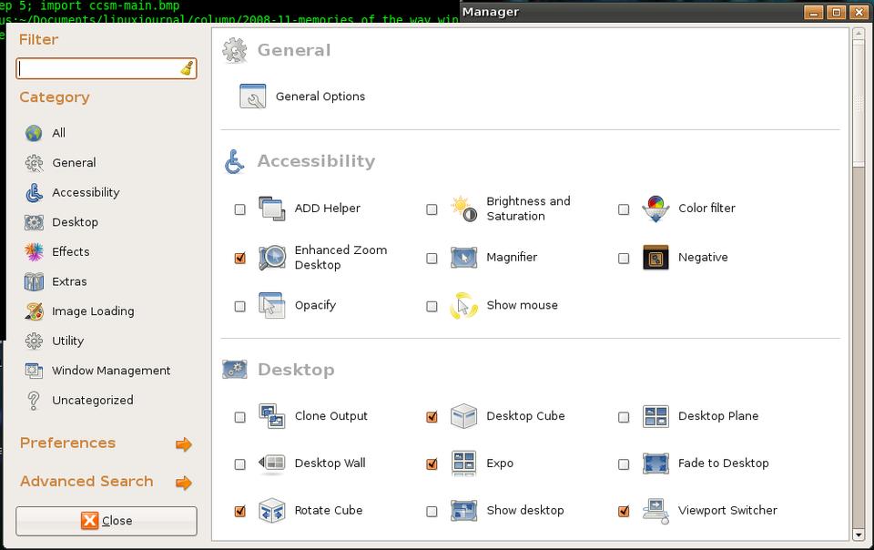Image resolution: width=874 pixels, height=550 pixels.
Task: Open the Magnifier plugin icon
Action: [x=463, y=258]
